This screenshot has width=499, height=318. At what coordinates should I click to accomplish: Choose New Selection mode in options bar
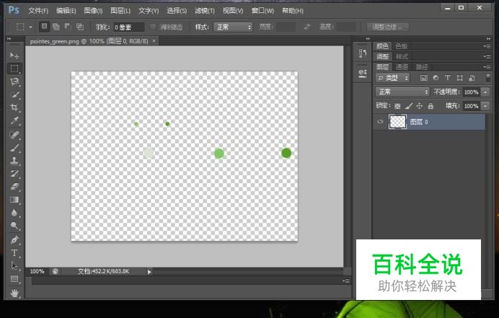point(44,27)
